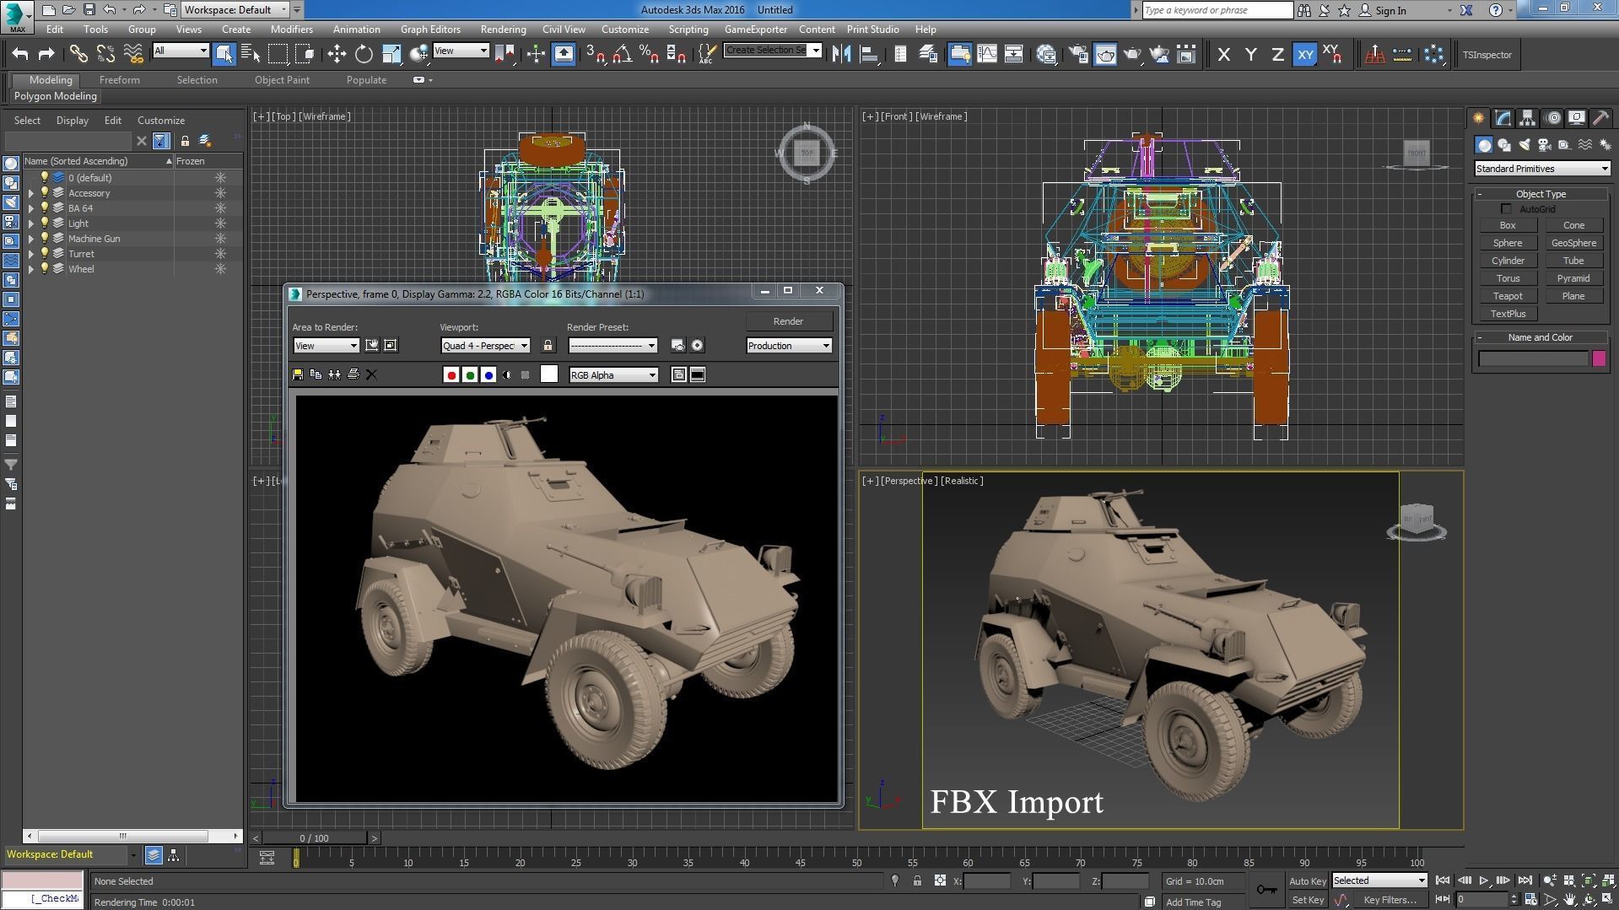Click the Print Image icon in render window
The width and height of the screenshot is (1619, 910).
coord(353,374)
